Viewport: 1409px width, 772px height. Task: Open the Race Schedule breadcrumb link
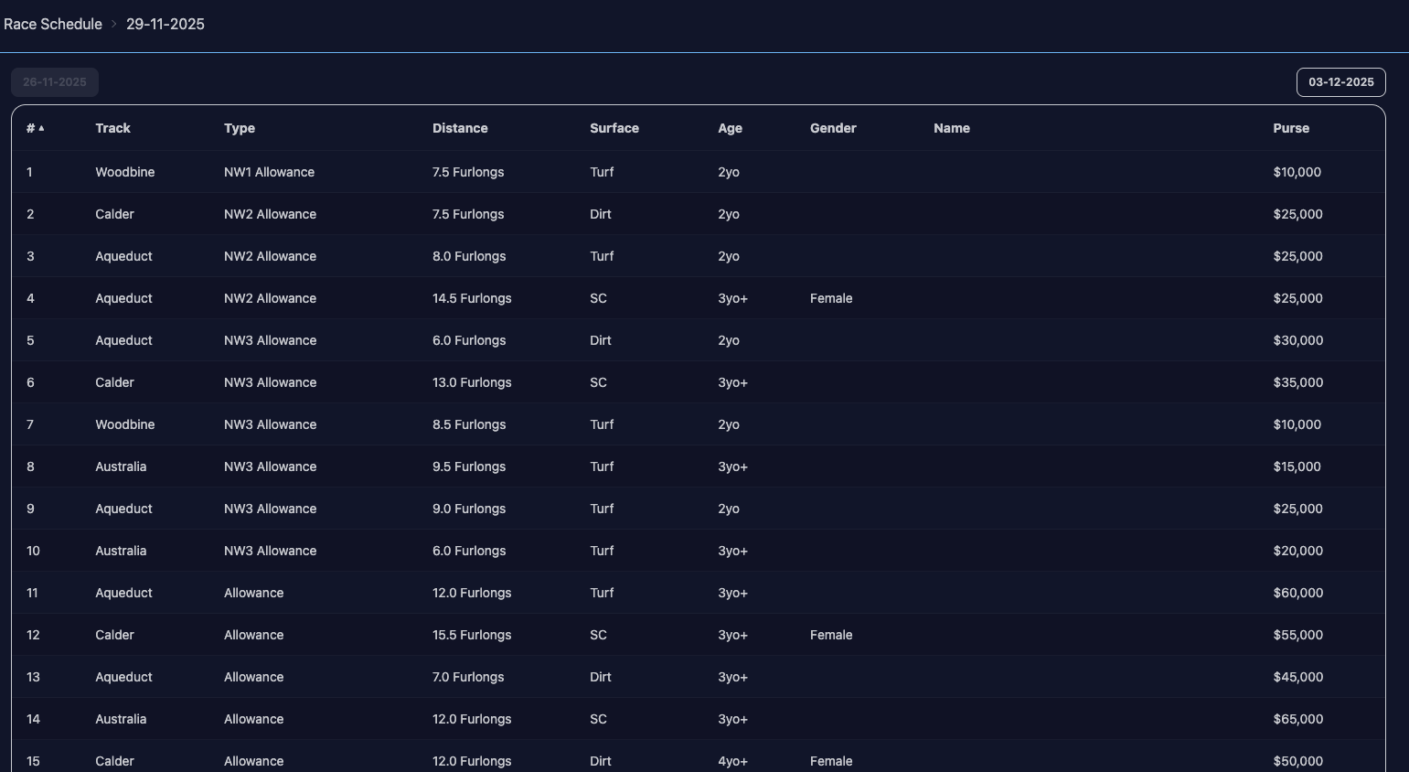click(53, 25)
